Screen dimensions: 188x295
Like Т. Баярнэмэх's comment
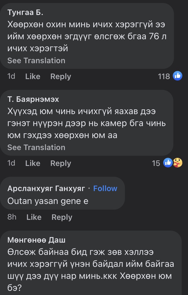point(33,163)
